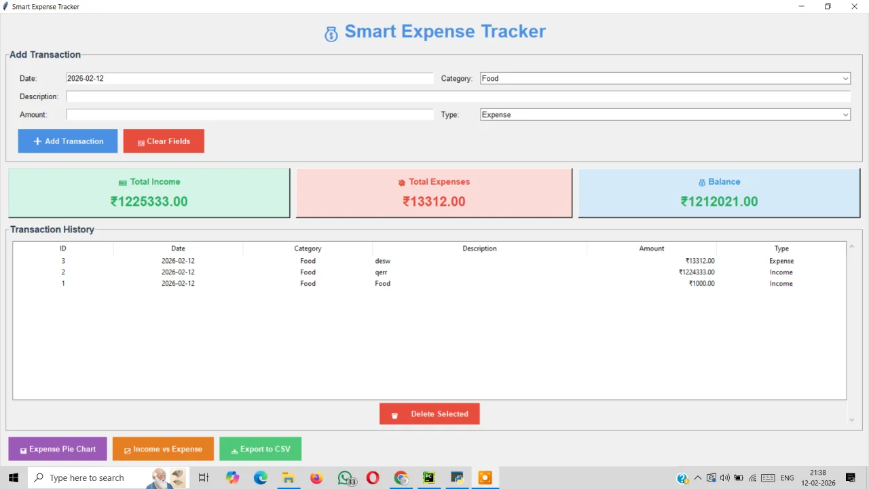Open the Category dropdown
869x489 pixels.
point(665,79)
